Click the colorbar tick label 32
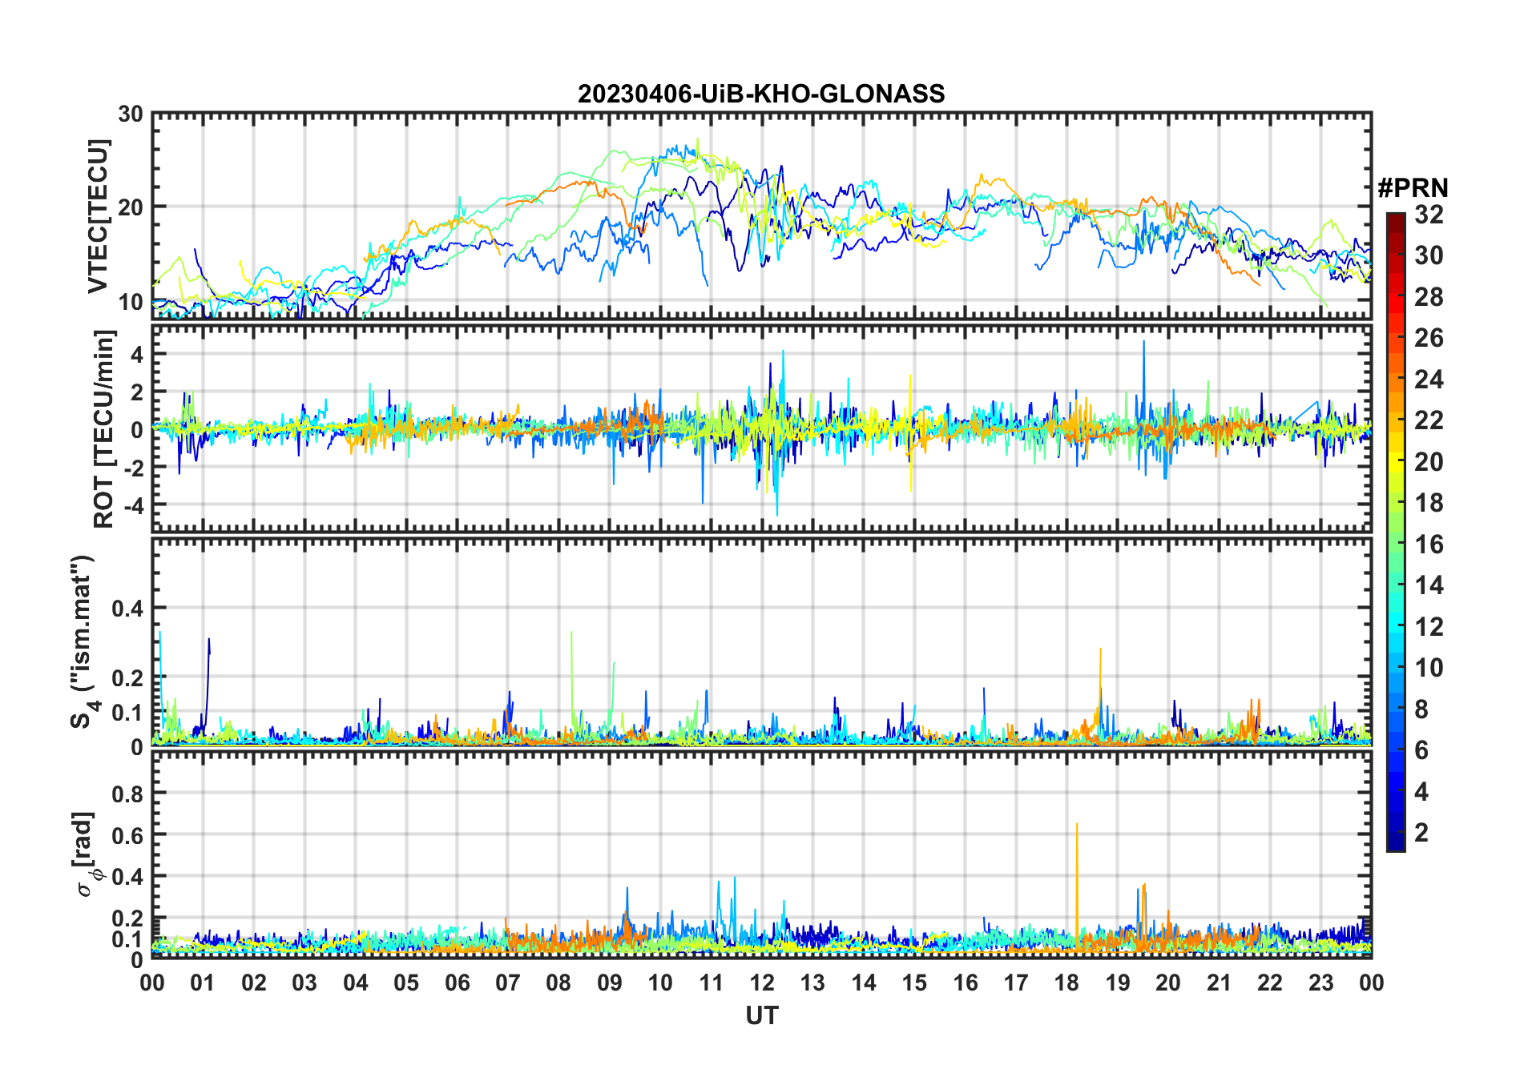Image resolution: width=1524 pixels, height=1065 pixels. click(x=1429, y=214)
